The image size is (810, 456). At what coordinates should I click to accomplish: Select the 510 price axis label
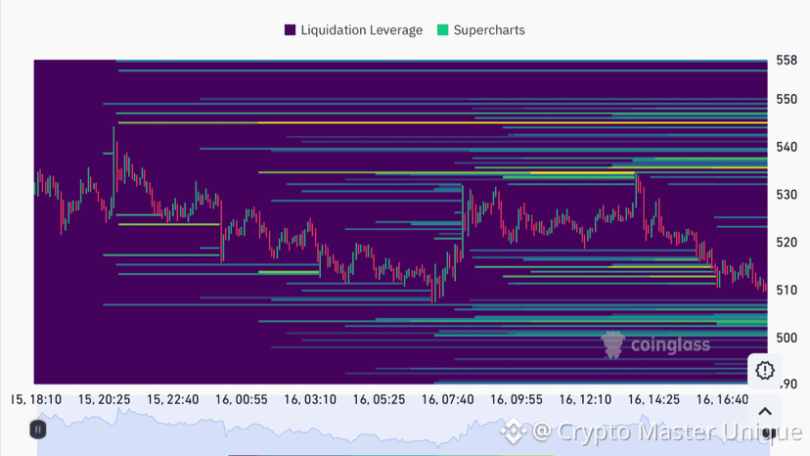pos(787,290)
